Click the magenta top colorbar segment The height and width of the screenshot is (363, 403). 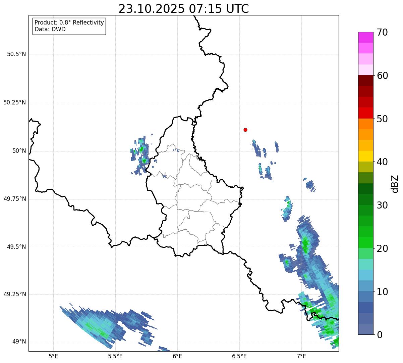click(365, 37)
